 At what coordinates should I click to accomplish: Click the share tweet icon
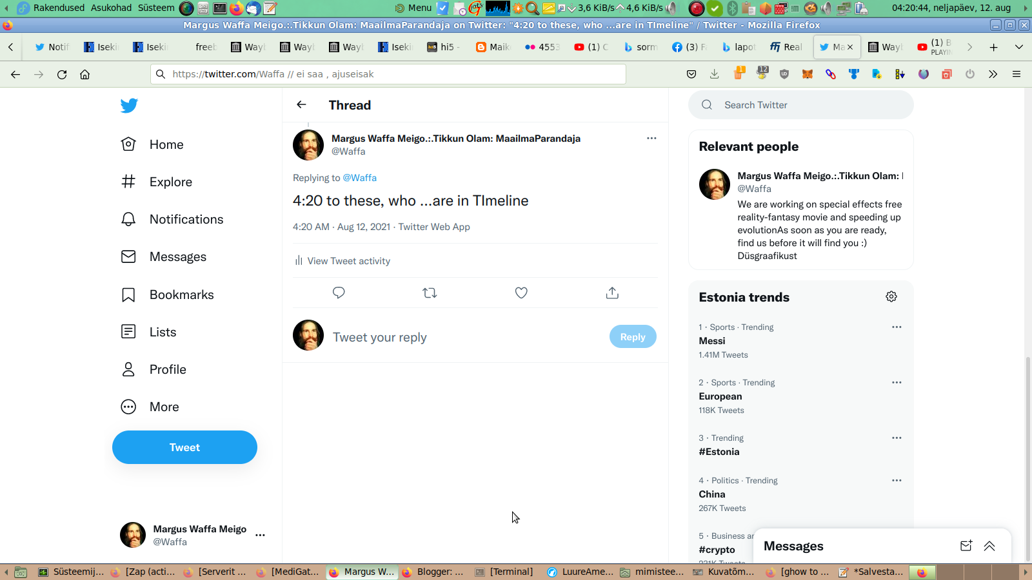click(x=612, y=293)
